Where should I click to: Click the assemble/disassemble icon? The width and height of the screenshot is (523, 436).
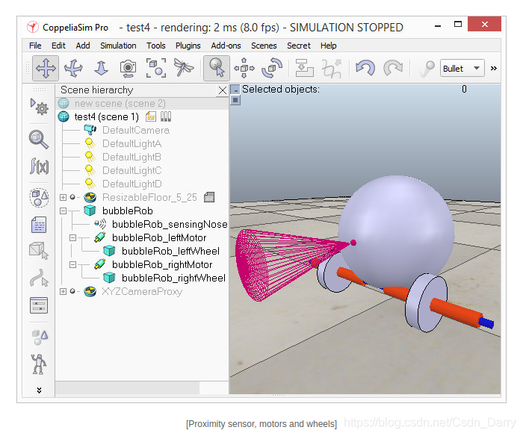click(x=304, y=69)
